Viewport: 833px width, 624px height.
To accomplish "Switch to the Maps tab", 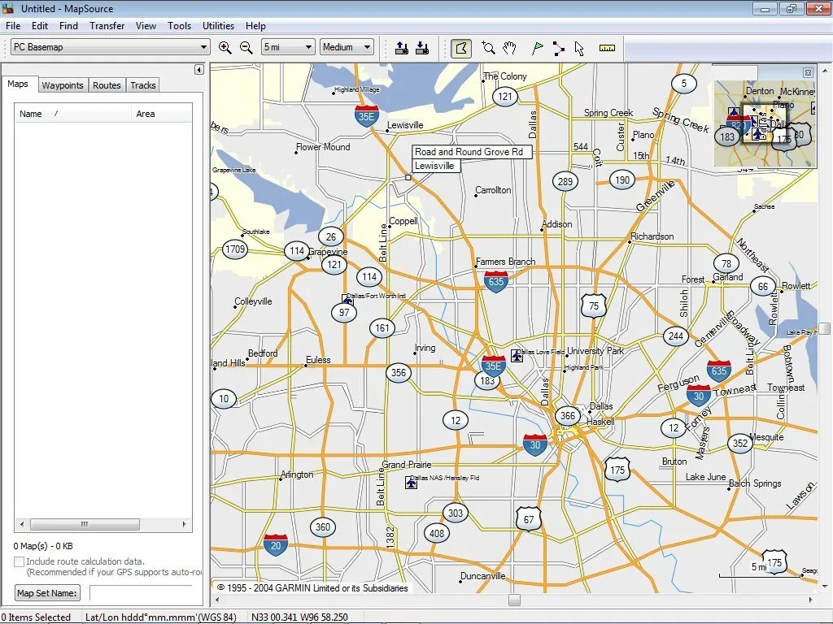I will pos(18,84).
